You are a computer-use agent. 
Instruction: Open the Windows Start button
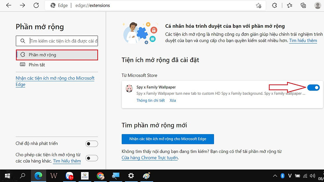click(x=8, y=176)
